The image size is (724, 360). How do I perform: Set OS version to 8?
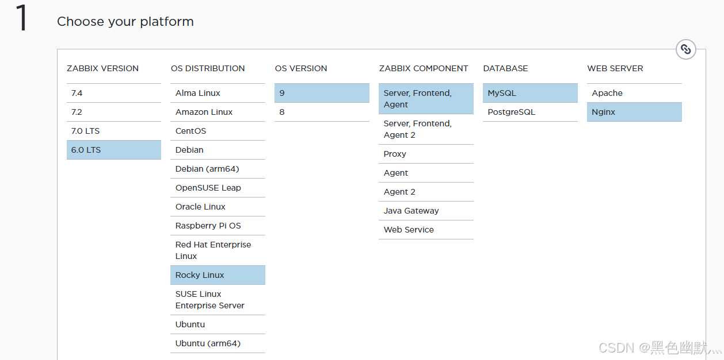click(x=322, y=112)
